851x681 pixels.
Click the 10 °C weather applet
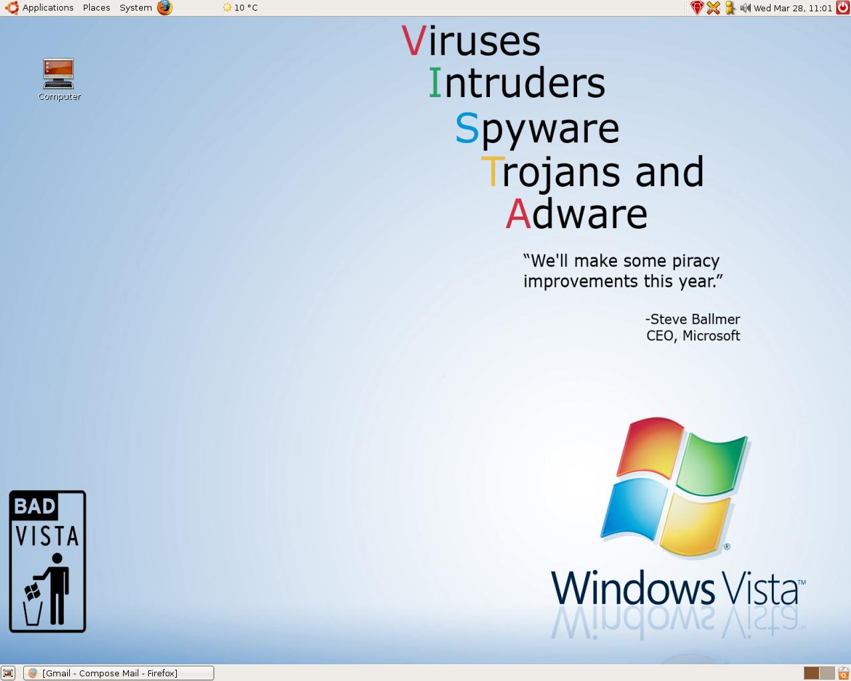(240, 8)
